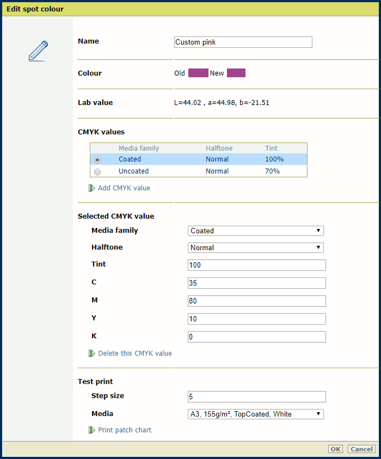Open the Media family dropdown
The width and height of the screenshot is (381, 459).
coord(256,231)
